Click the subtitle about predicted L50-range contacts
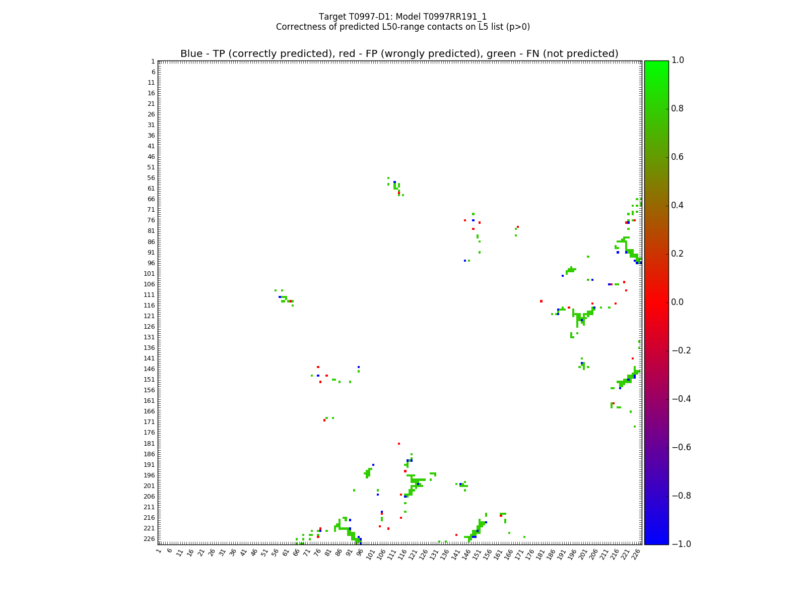806x605 pixels. (402, 27)
